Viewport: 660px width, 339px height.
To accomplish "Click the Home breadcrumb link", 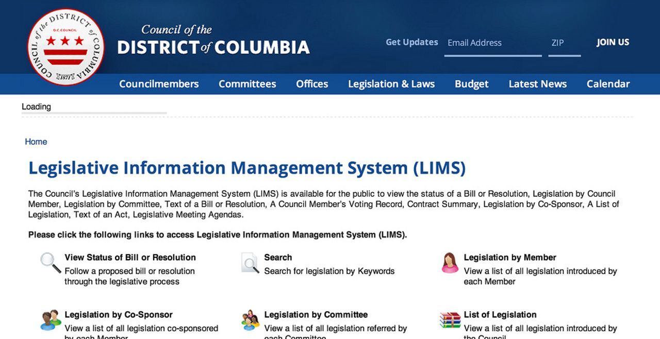I will click(36, 142).
